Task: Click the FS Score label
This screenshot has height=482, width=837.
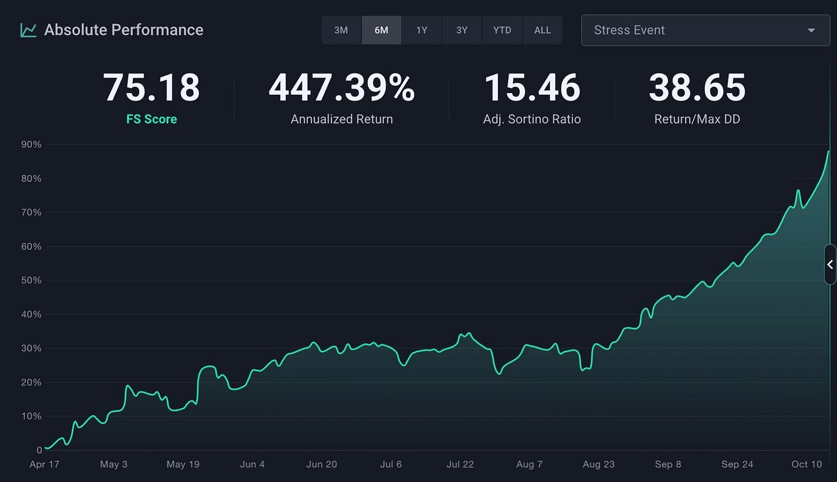Action: (152, 119)
